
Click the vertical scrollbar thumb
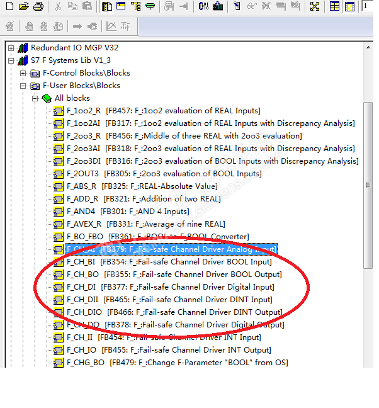pos(368,185)
